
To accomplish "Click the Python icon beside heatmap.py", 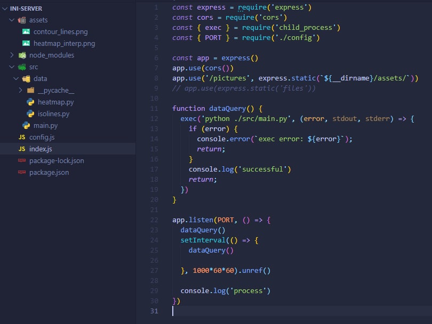I will [30, 102].
